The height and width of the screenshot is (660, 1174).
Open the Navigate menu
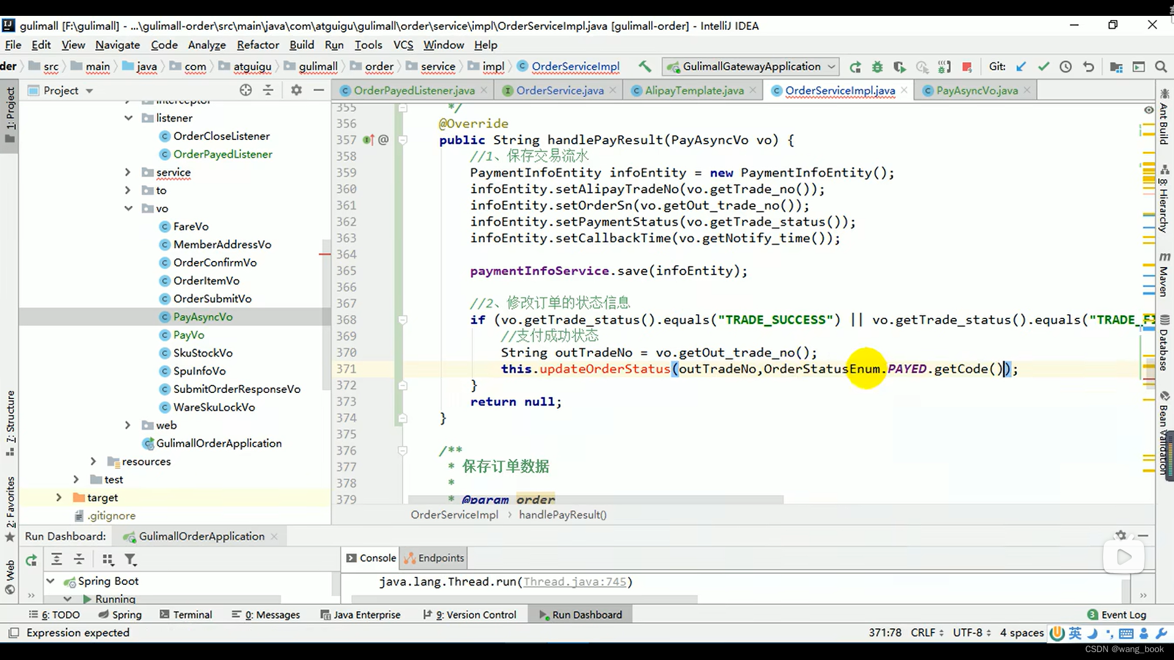click(x=117, y=45)
